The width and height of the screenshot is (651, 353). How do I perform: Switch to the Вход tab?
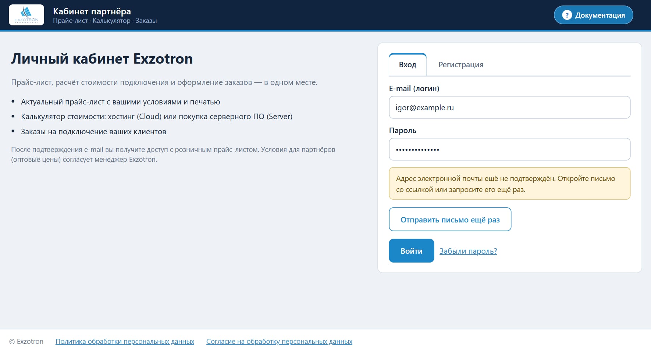[x=408, y=65]
